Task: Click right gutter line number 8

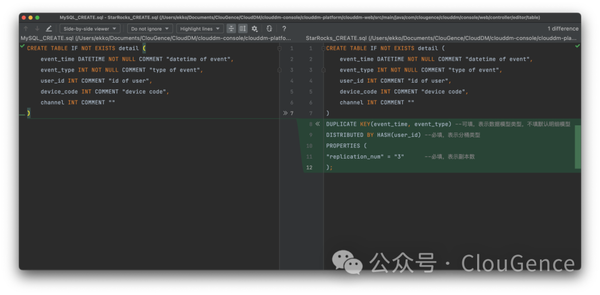Action: [311, 124]
